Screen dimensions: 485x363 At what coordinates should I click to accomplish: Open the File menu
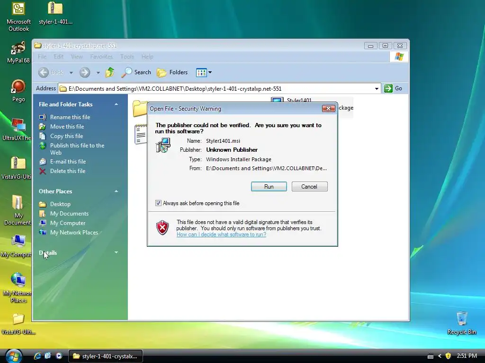[x=42, y=57]
